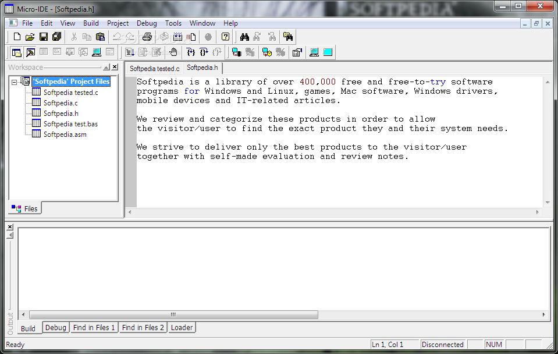Click the Step Into braces icon
Screen dimensions: 558x354
coord(190,52)
